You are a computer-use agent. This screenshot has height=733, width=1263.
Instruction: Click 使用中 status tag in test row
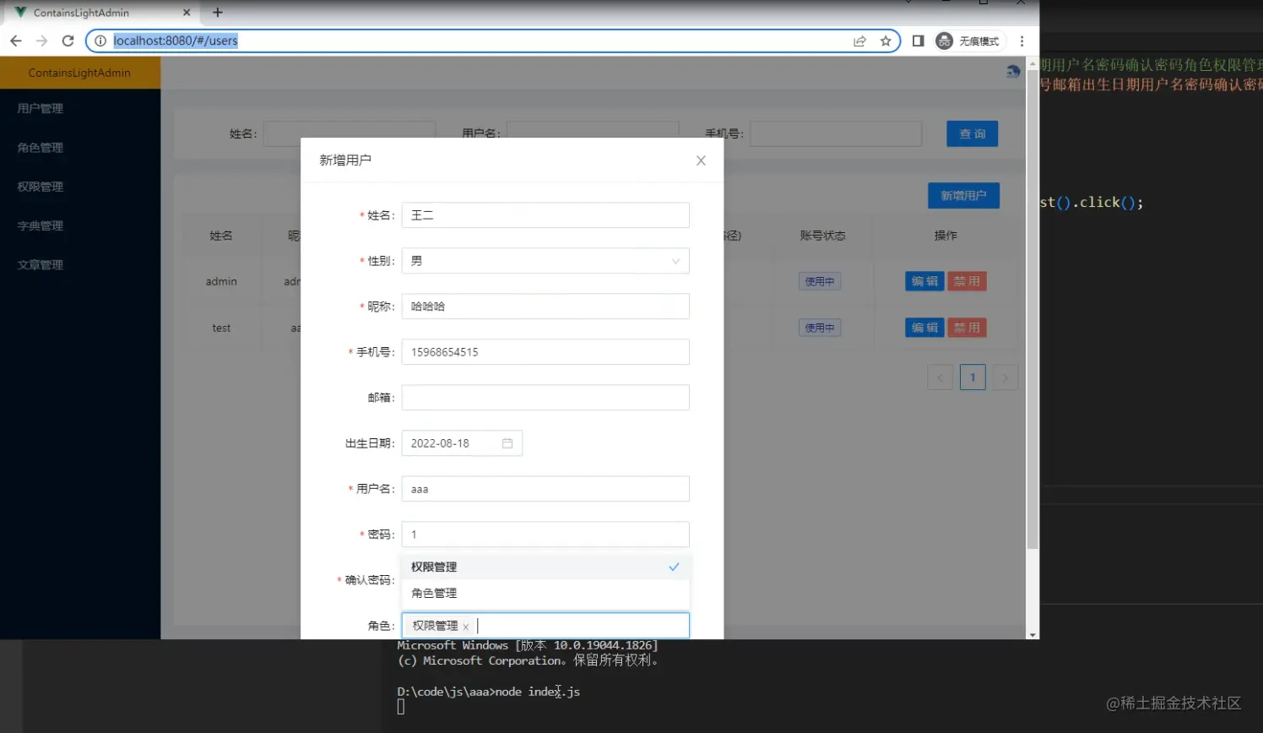820,328
